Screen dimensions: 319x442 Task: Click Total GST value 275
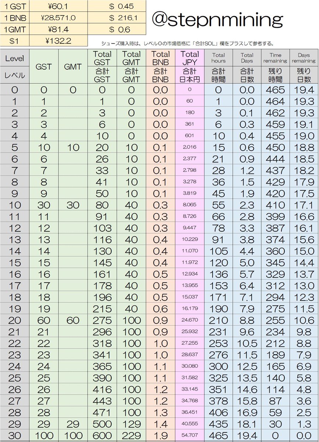[x=102, y=320]
